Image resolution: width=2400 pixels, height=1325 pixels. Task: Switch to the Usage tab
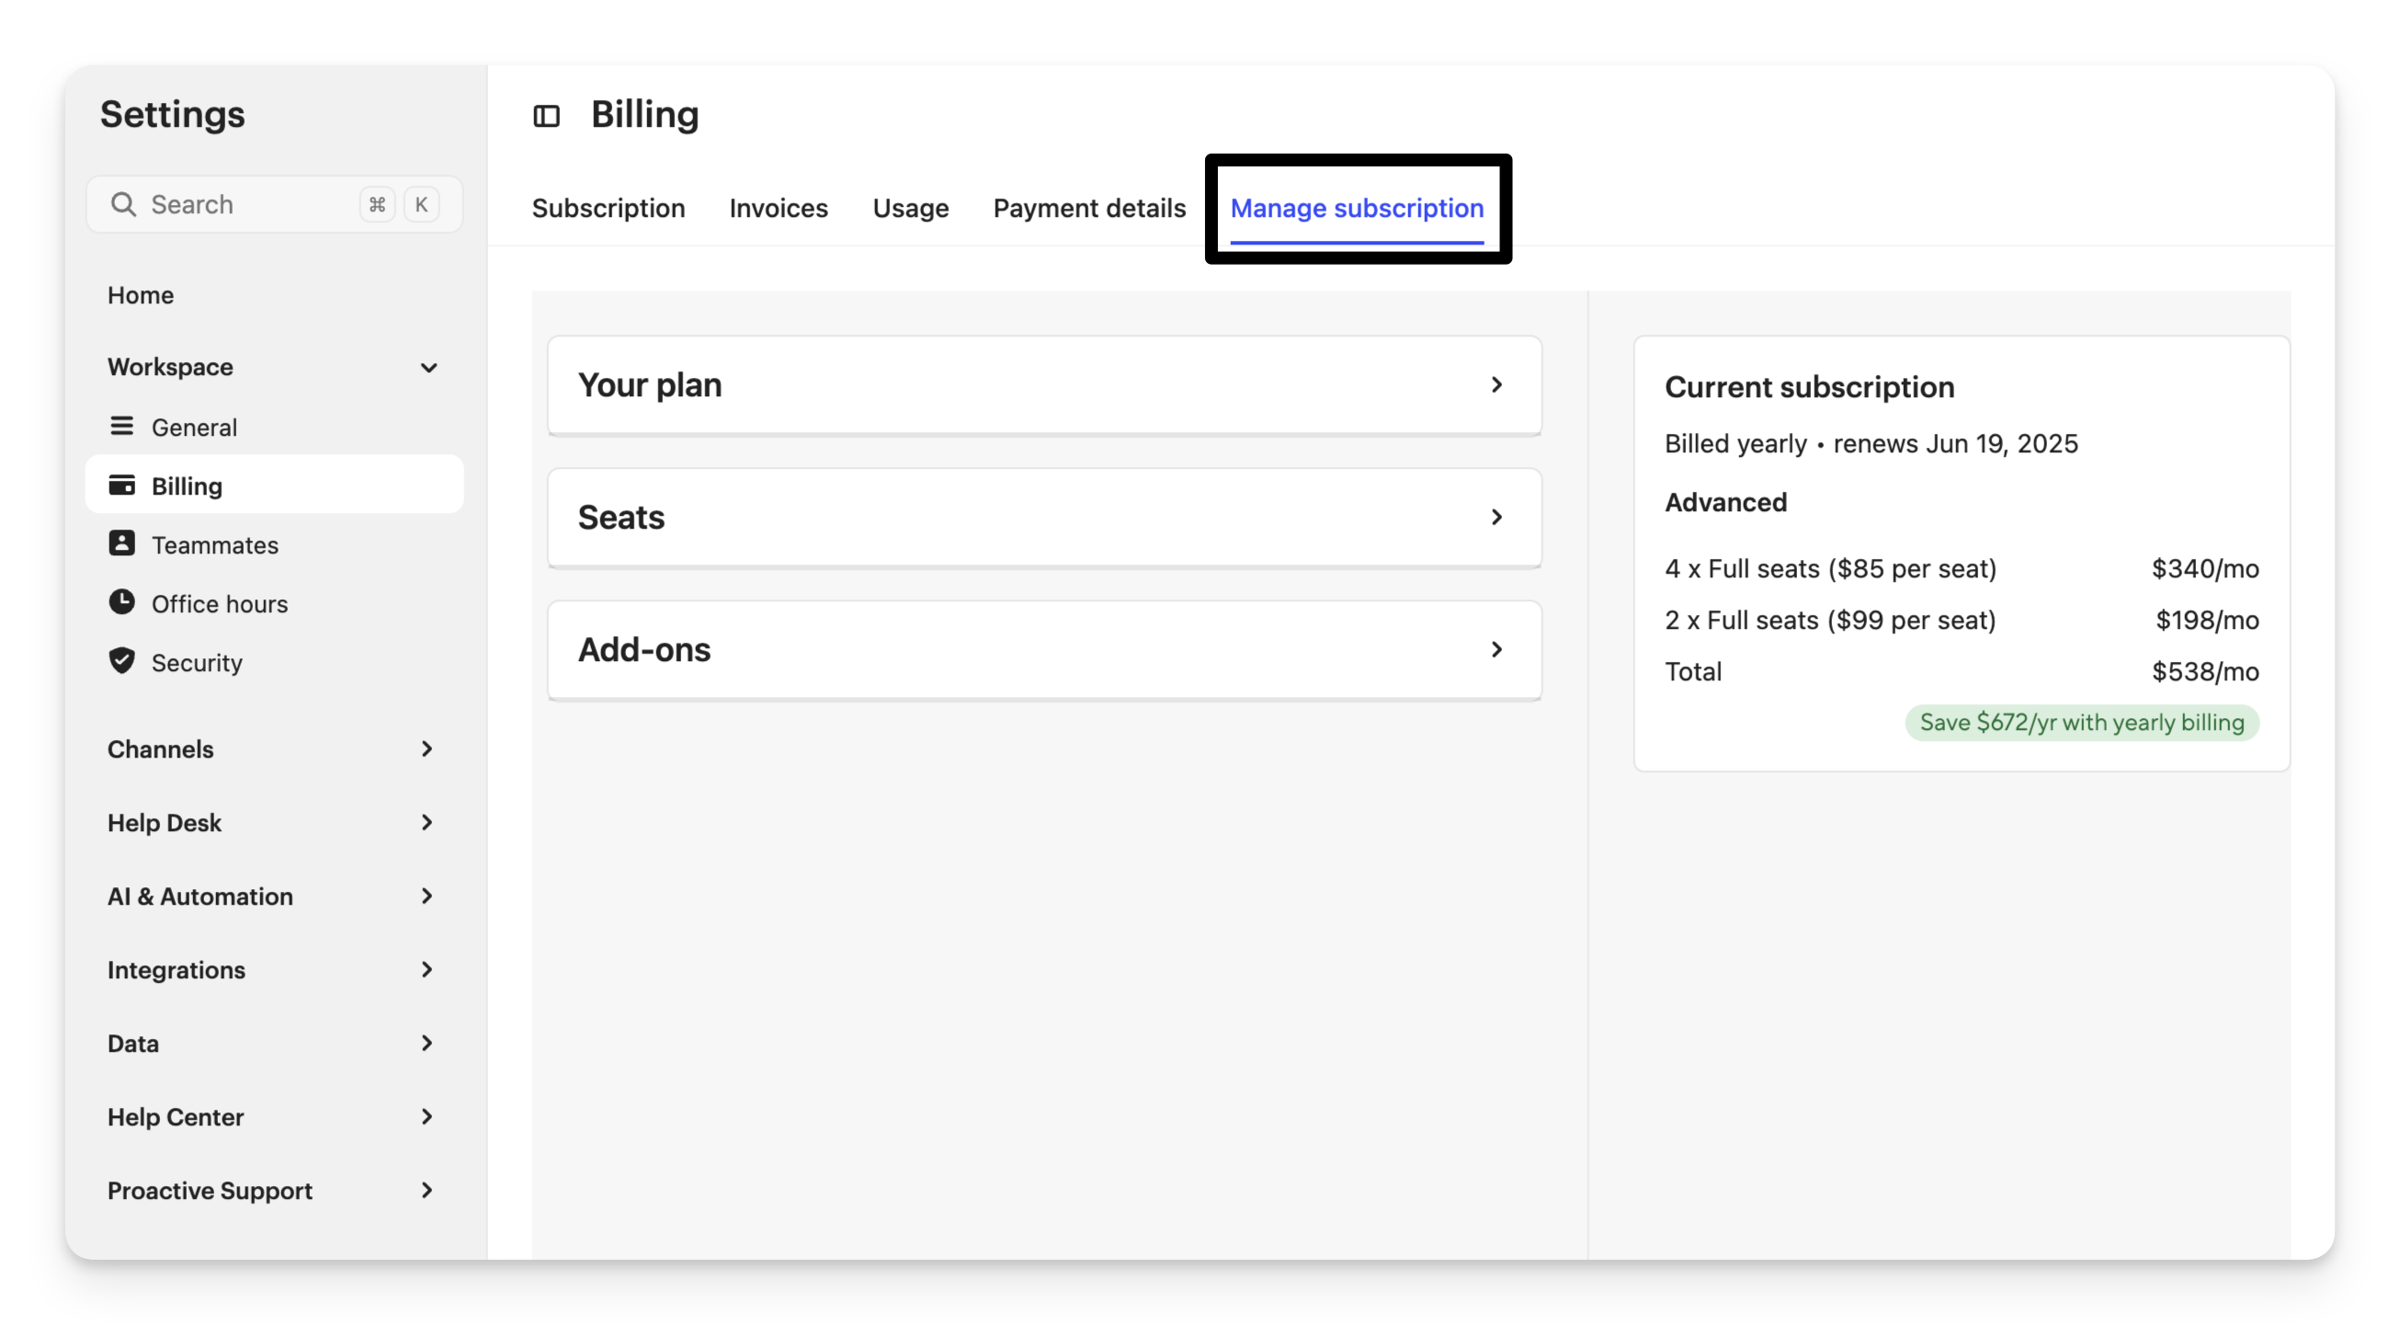(910, 208)
